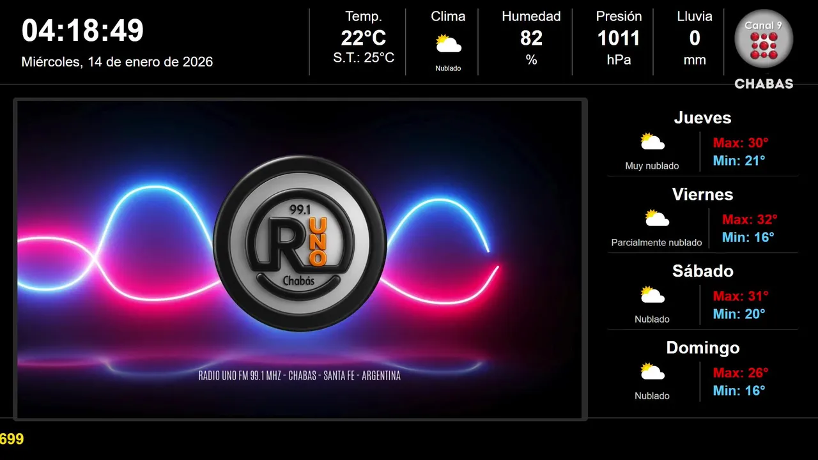Click the Viernes day heading

(x=702, y=194)
